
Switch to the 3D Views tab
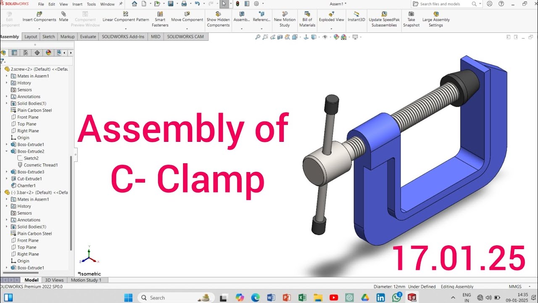(54, 280)
